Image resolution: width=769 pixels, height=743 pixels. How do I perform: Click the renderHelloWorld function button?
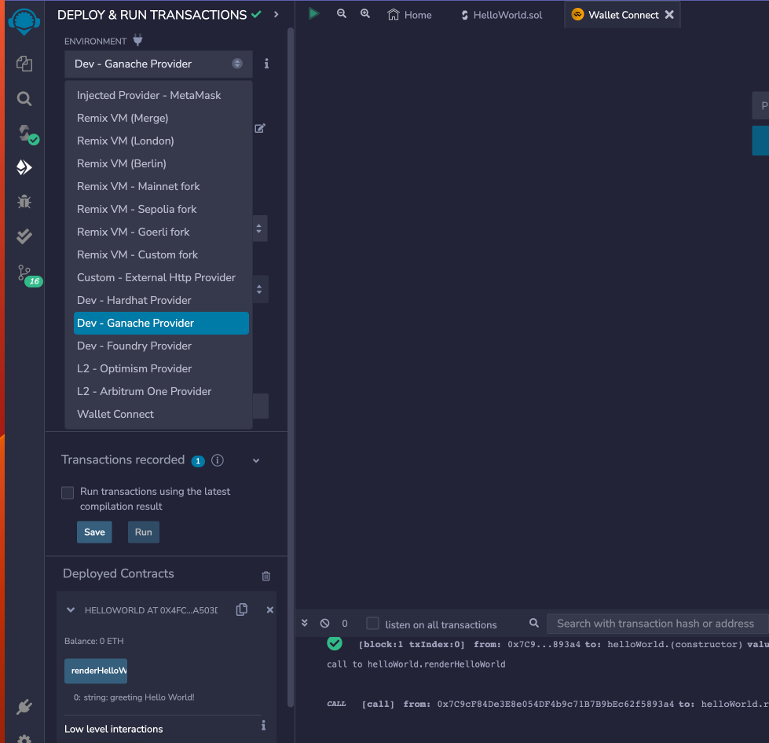pos(96,671)
